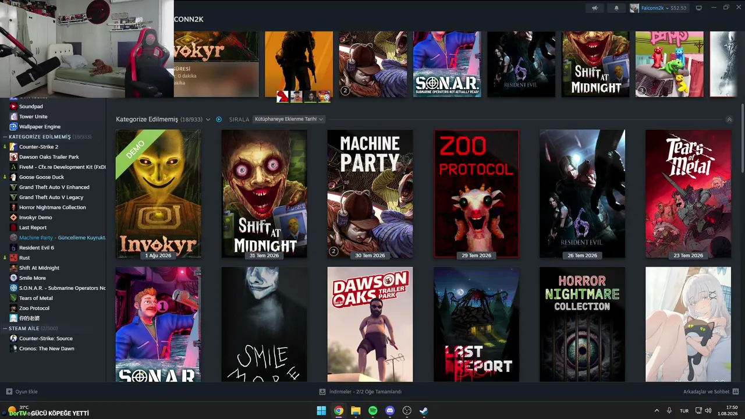Open the Shift at Midnight grid cover
Viewport: 745px width, 419px height.
[x=264, y=193]
